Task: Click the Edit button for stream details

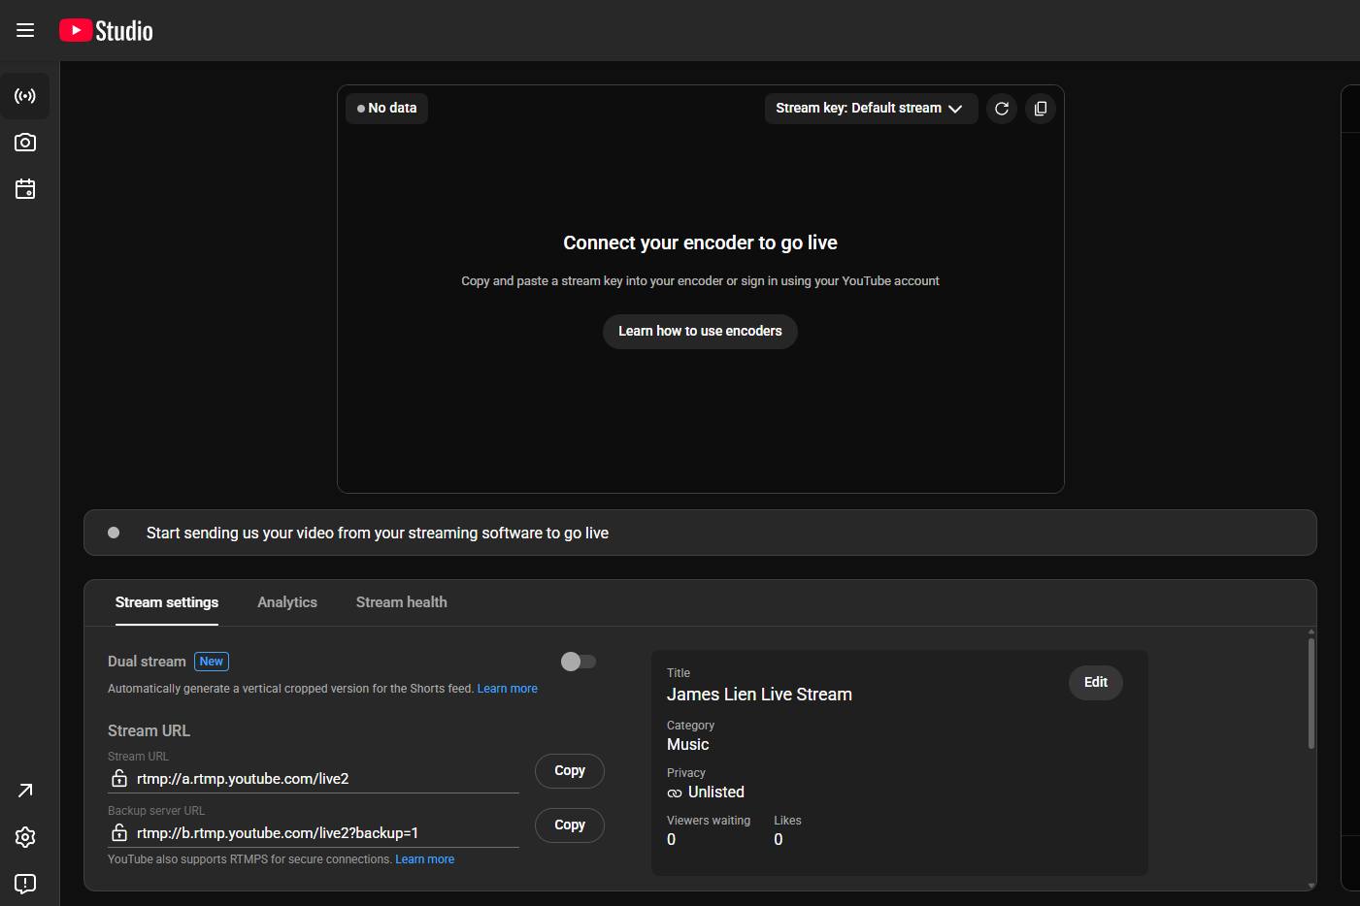Action: [1096, 682]
